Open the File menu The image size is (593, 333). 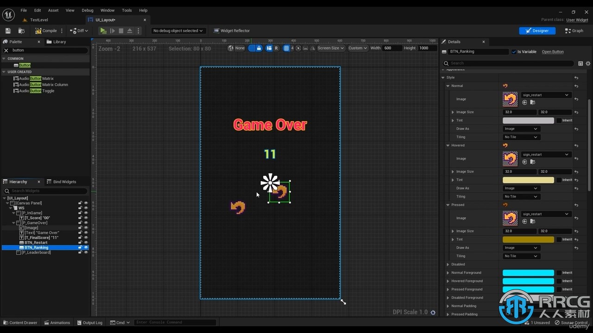(24, 10)
